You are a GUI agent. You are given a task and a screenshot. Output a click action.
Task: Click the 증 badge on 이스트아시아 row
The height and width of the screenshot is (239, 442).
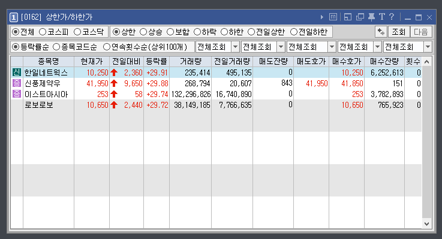(17, 93)
